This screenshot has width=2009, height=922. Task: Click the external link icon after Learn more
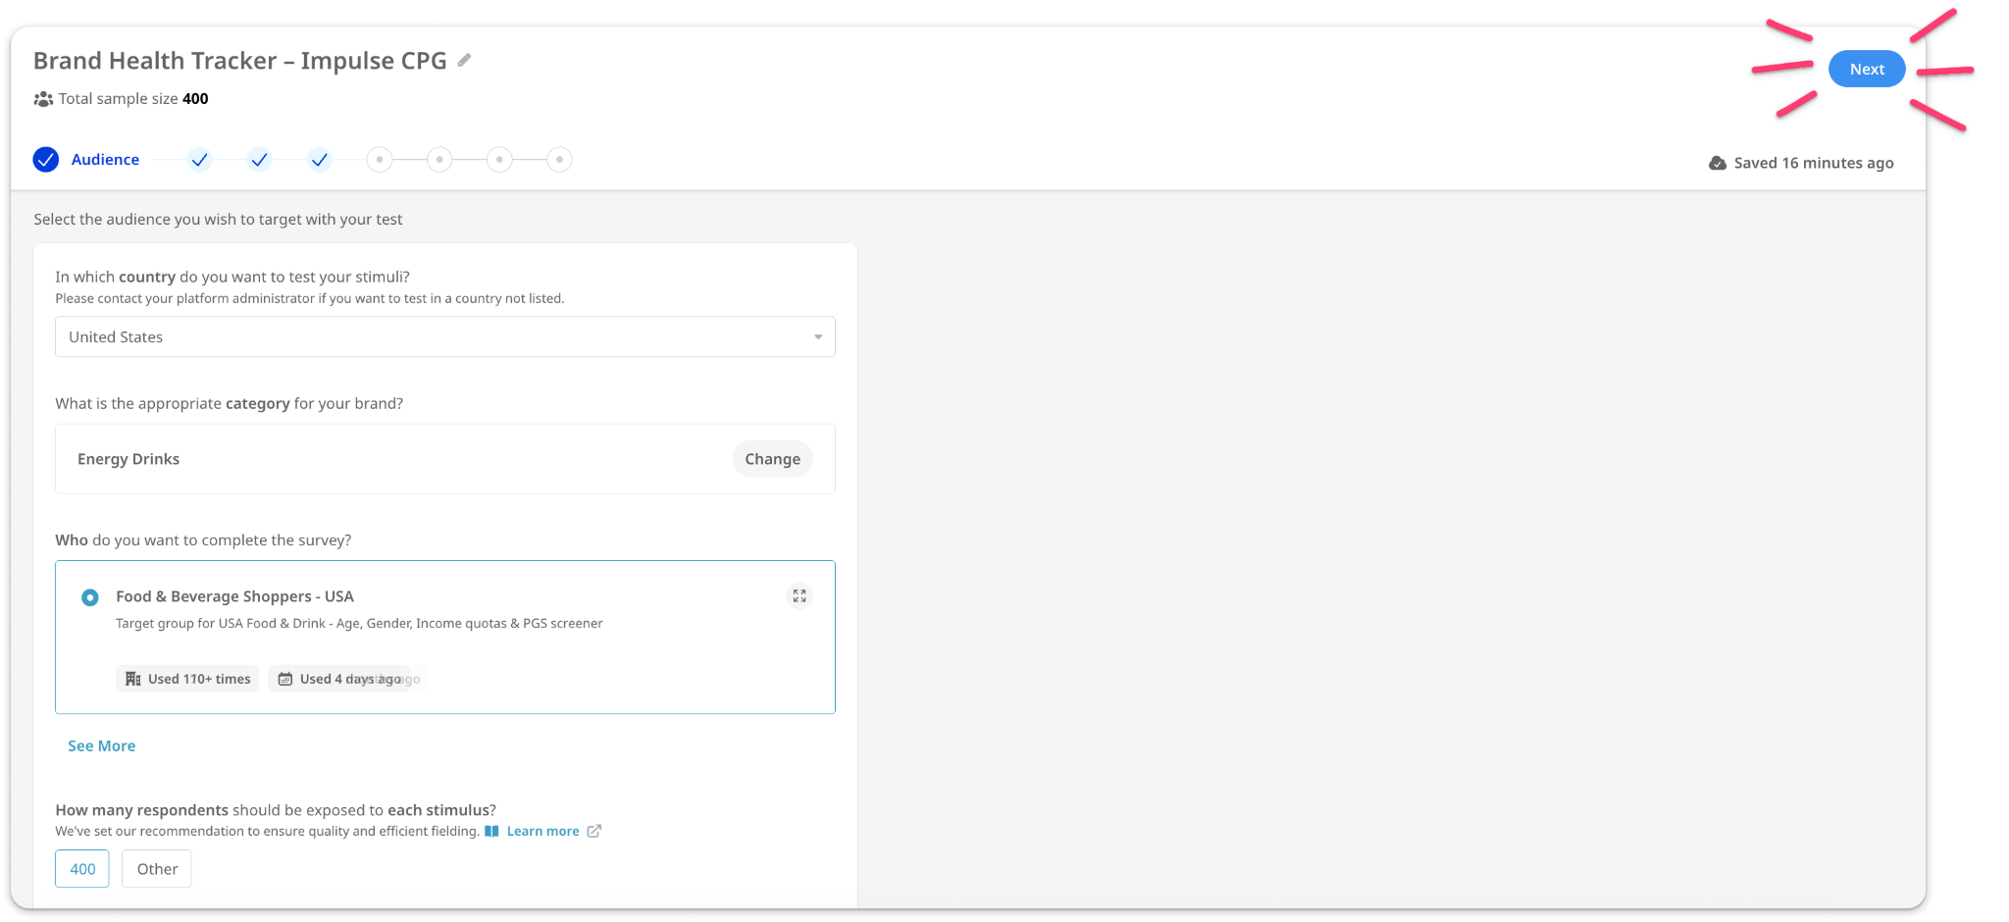pyautogui.click(x=593, y=831)
